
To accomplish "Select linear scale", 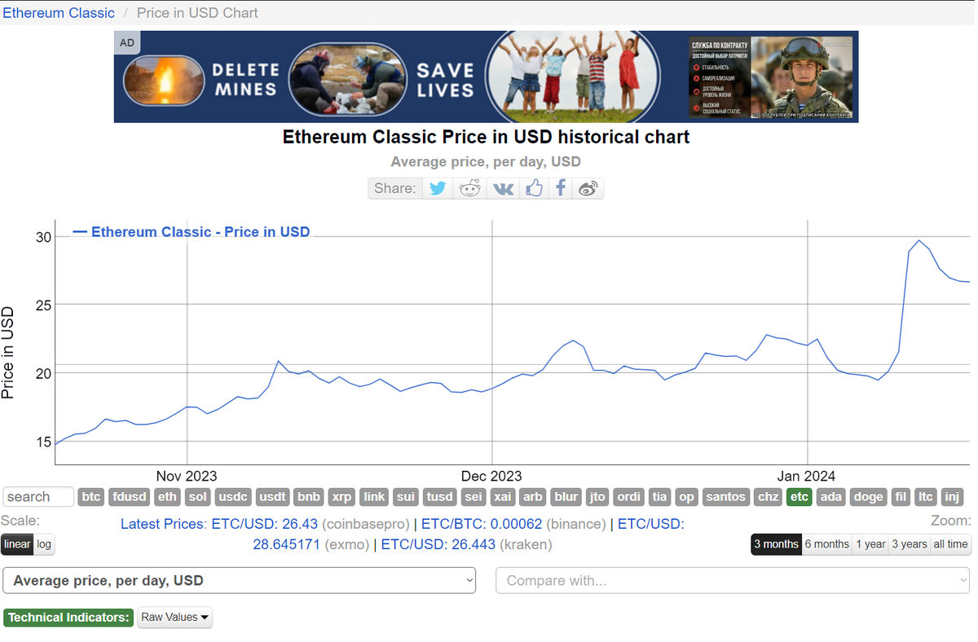I will pos(17,544).
